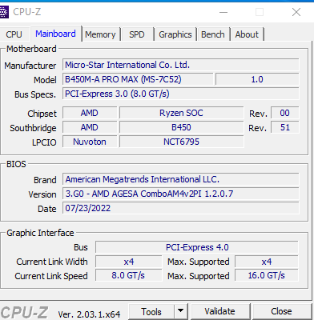This screenshot has width=314, height=320.
Task: Click the BIOS Version field
Action: 181,194
